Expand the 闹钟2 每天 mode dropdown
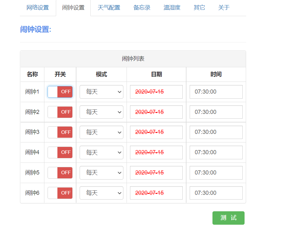 pyautogui.click(x=101, y=112)
